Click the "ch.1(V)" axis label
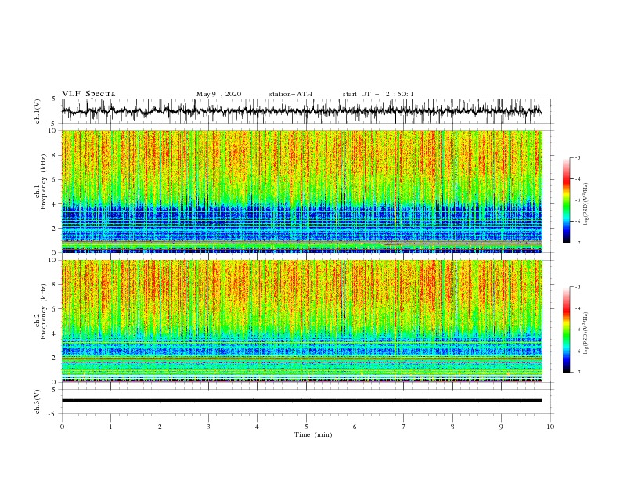Viewport: 620px width, 479px height. [x=38, y=111]
